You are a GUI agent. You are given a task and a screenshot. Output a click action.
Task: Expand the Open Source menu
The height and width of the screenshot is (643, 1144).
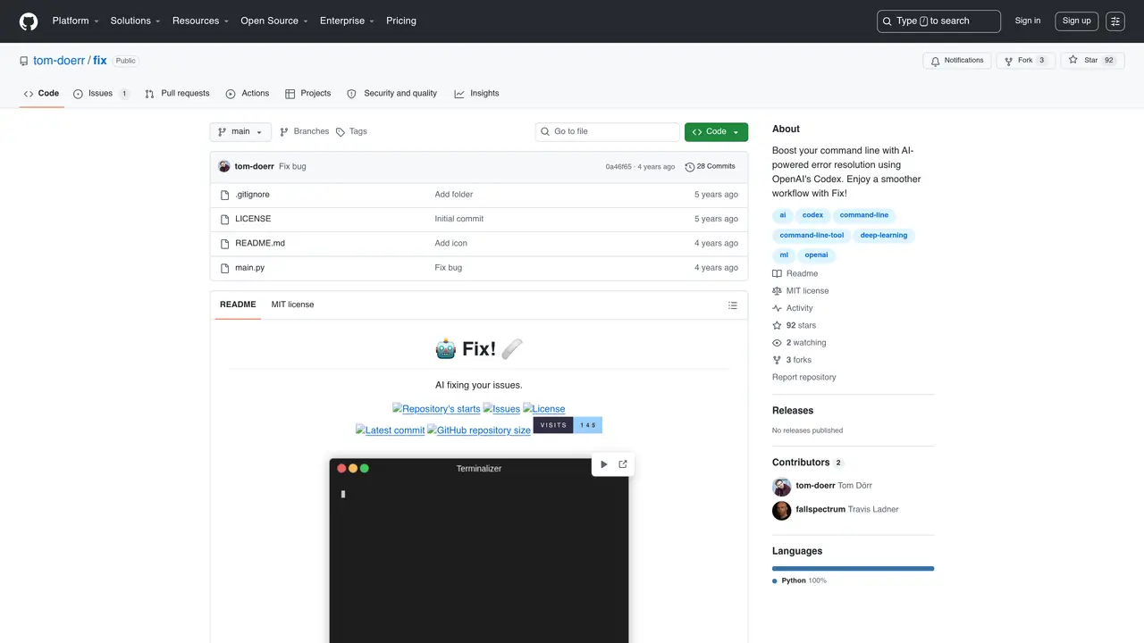274,21
